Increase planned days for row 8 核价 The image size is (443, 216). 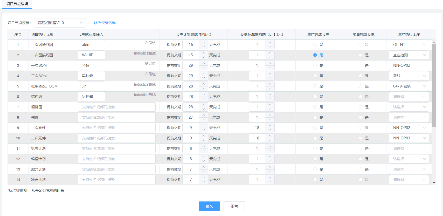click(x=204, y=115)
